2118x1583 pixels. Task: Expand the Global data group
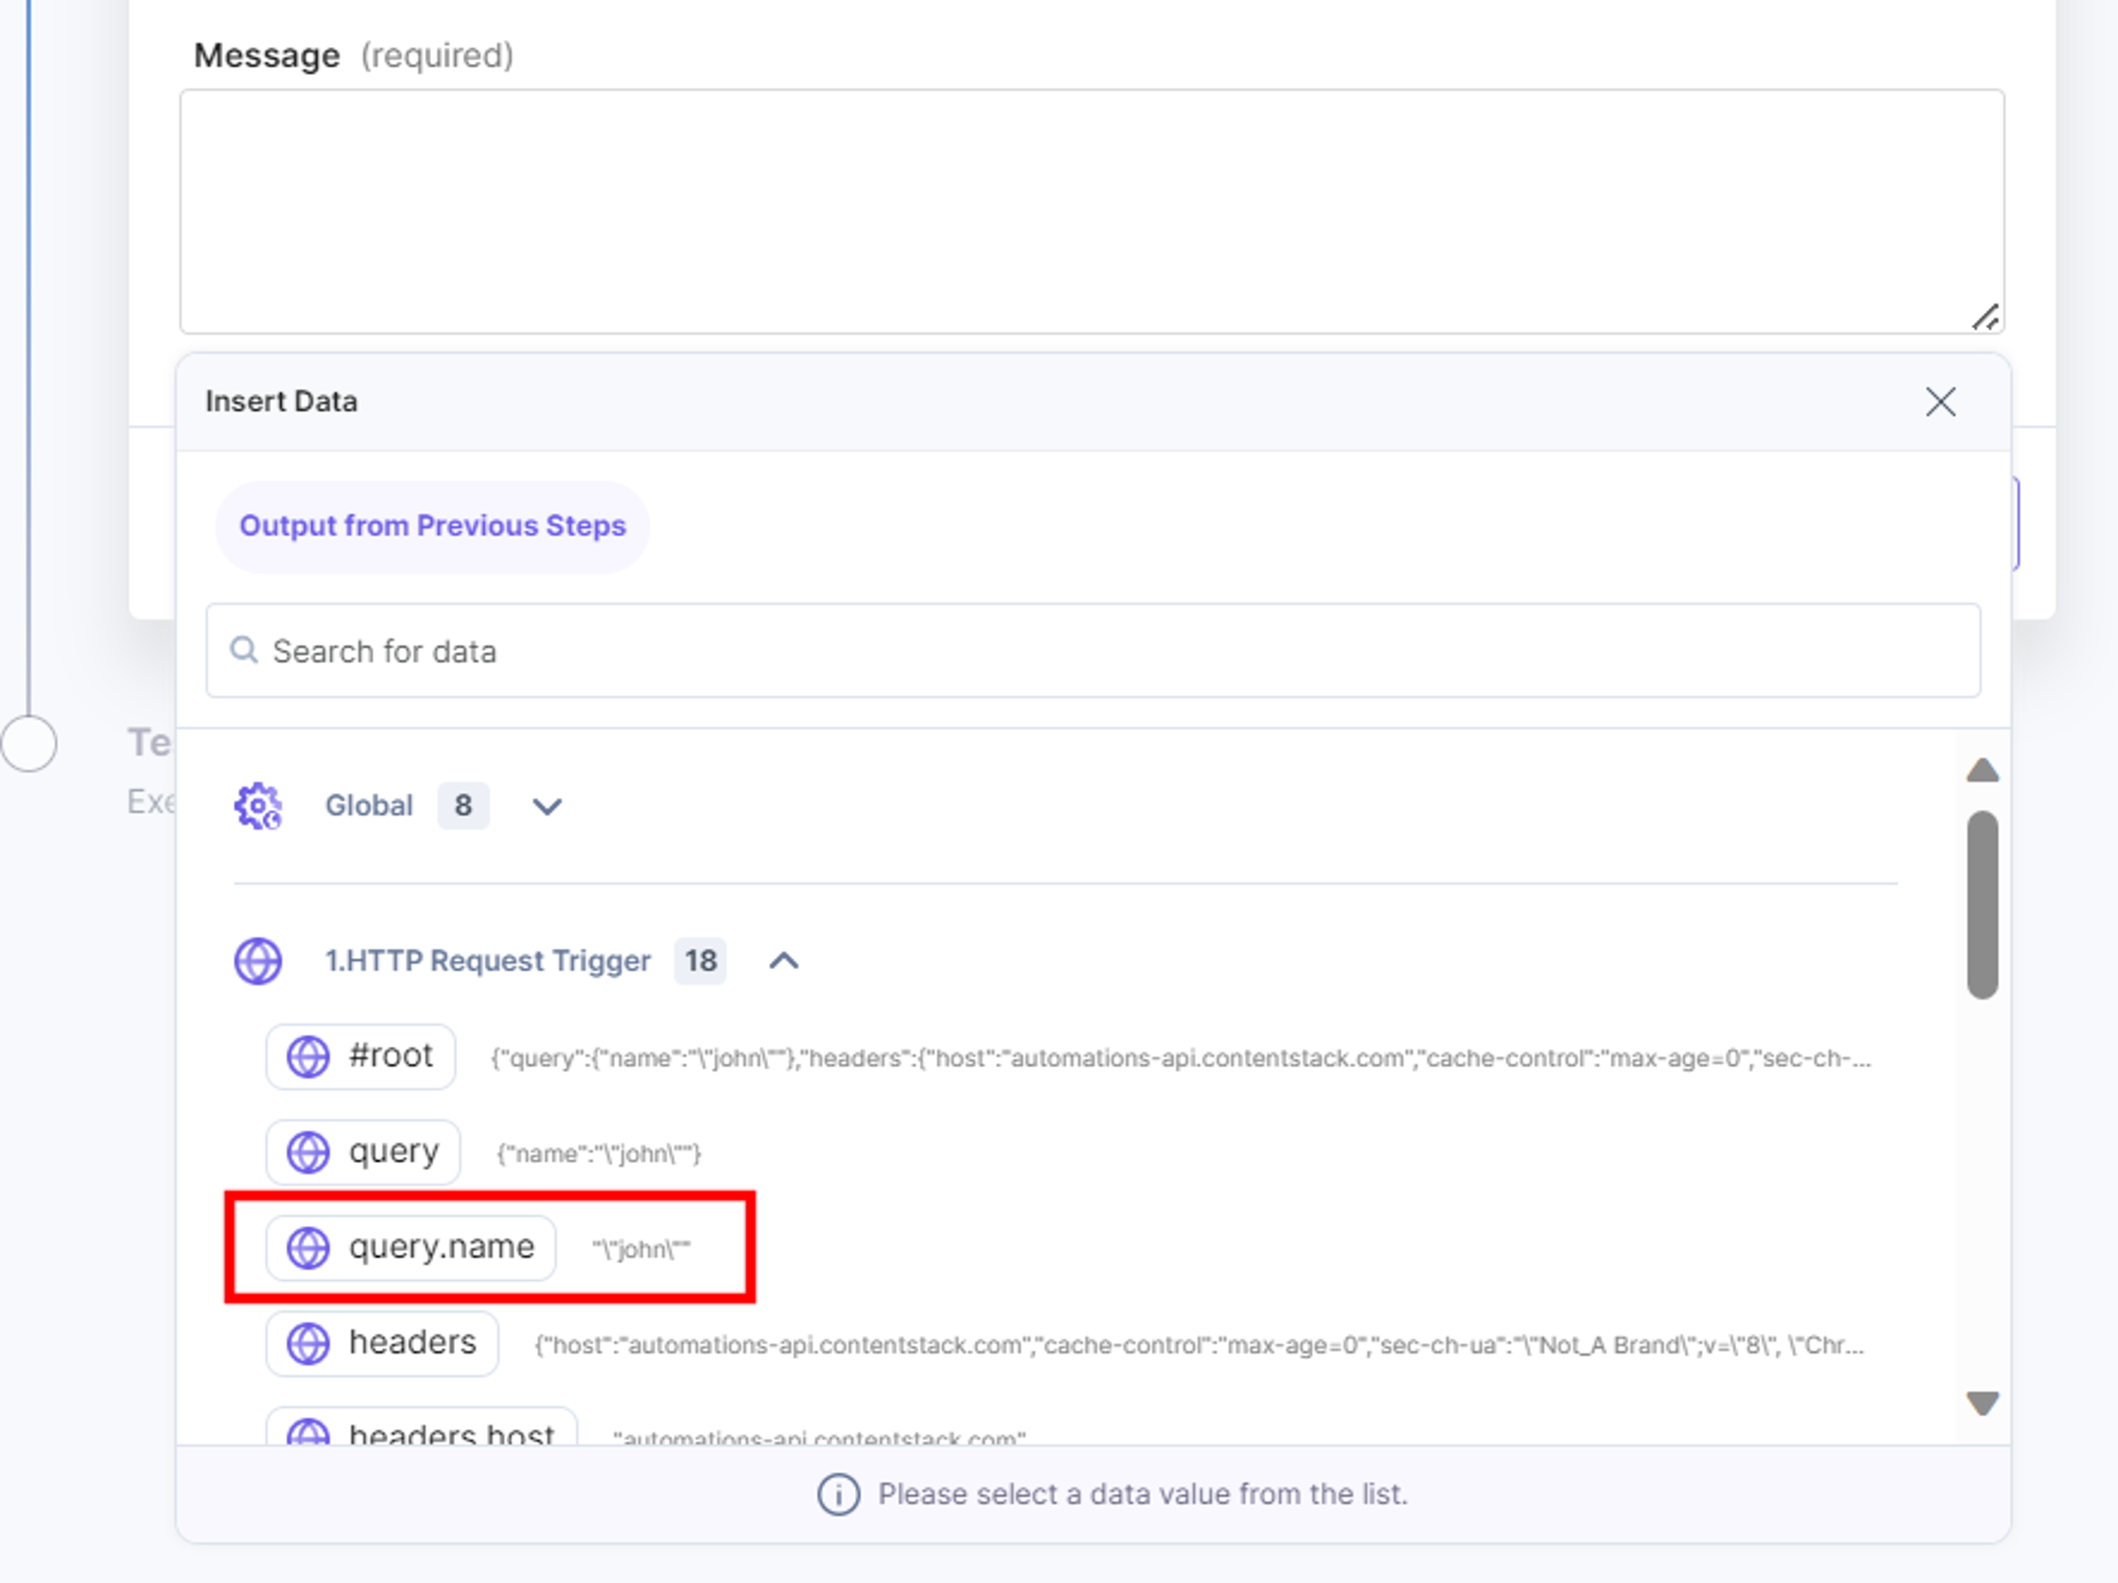[547, 806]
